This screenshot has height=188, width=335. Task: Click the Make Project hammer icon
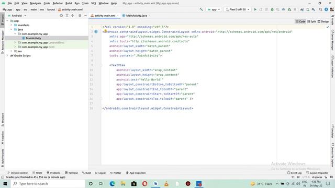pos(201,9)
